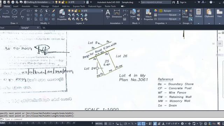Select the Trim tool in Modify panel

tap(47, 11)
